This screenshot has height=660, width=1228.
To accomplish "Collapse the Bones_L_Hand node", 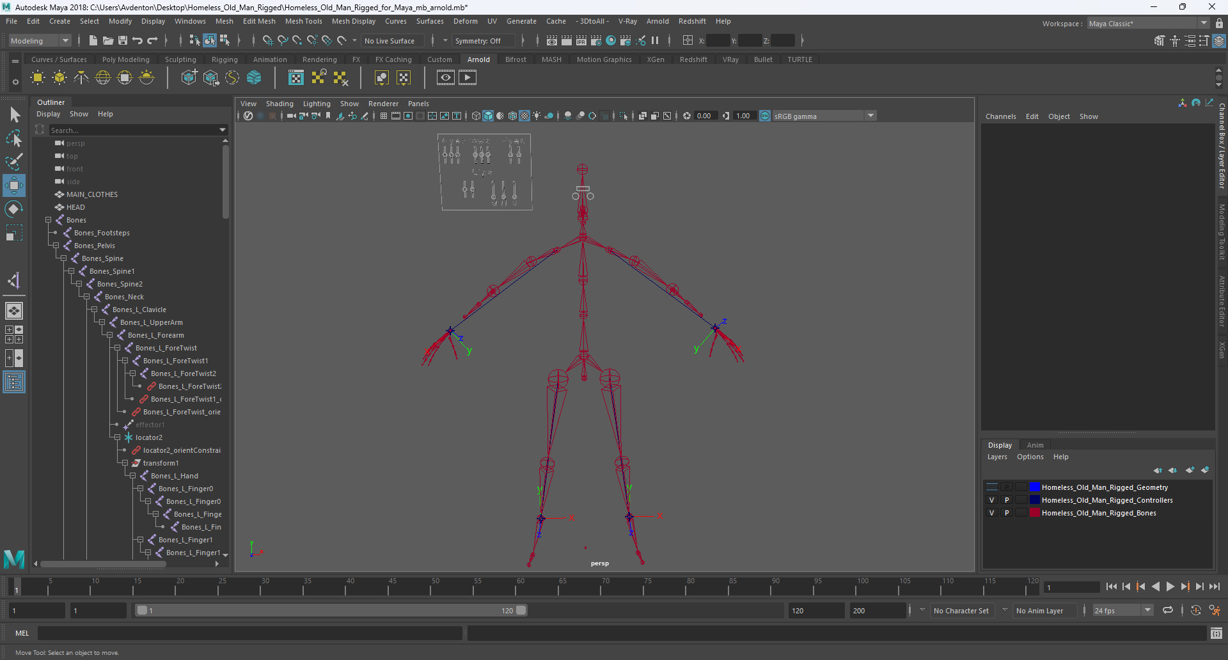I will (x=132, y=476).
